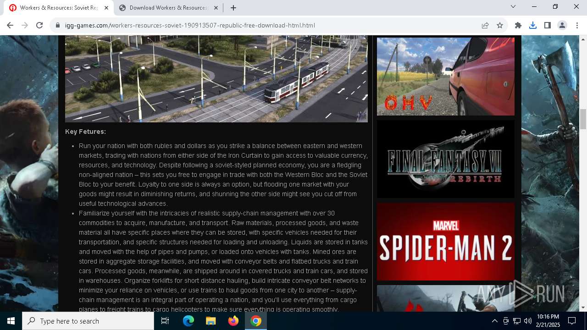Click the browser Back arrow
Viewport: 587px width, 330px height.
point(10,25)
